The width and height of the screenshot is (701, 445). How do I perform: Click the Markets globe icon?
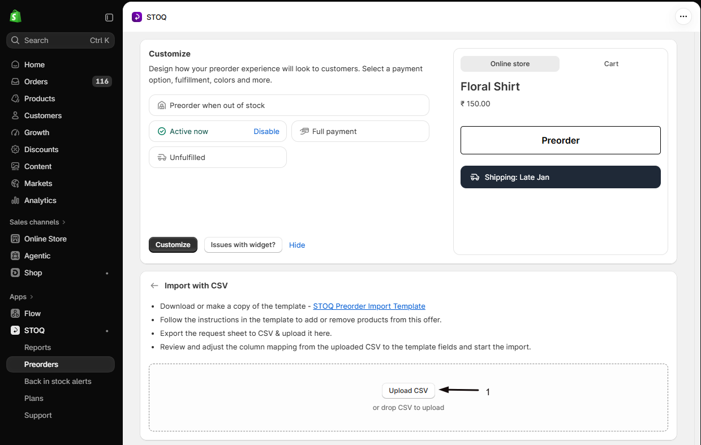tap(15, 183)
